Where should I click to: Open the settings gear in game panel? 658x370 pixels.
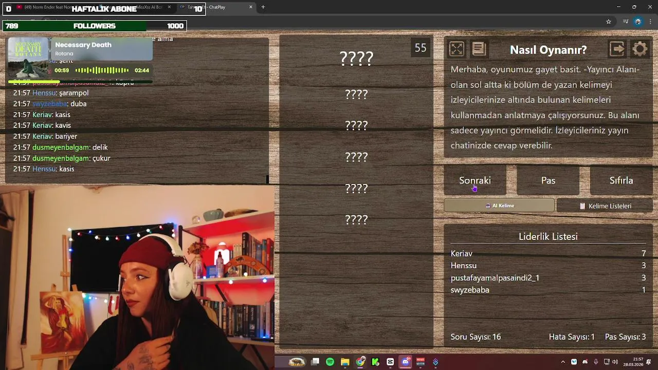click(x=640, y=49)
